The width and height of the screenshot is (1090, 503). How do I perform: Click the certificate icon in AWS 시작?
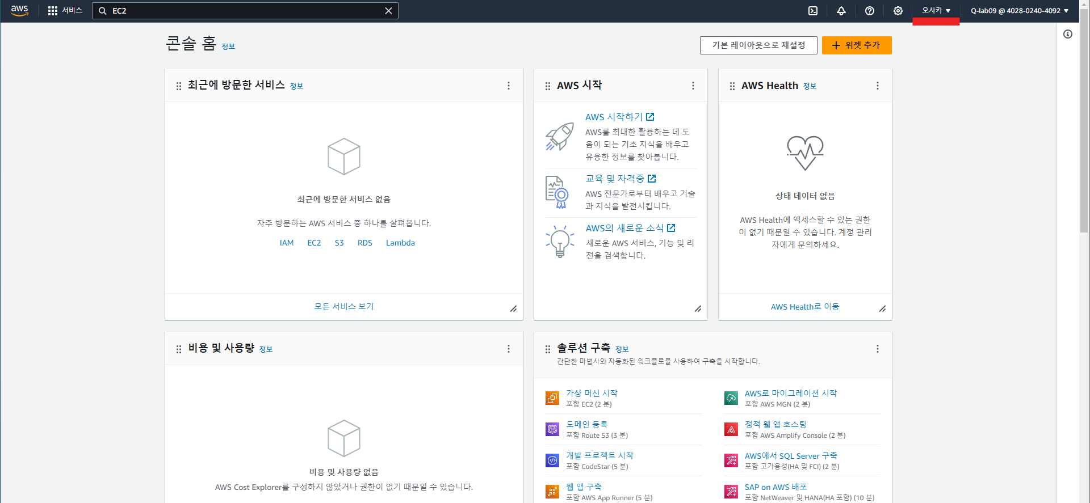point(557,192)
